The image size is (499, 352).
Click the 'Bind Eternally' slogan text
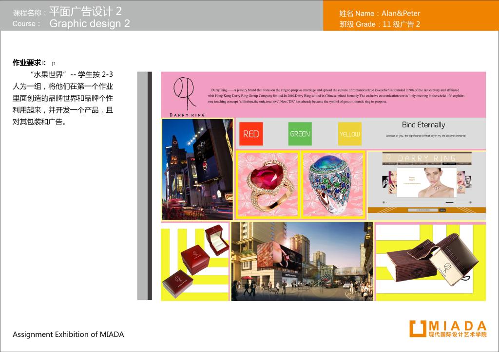tap(423, 125)
